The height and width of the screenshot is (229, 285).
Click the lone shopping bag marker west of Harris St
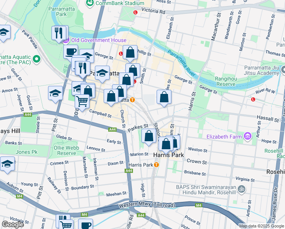coord(164,97)
